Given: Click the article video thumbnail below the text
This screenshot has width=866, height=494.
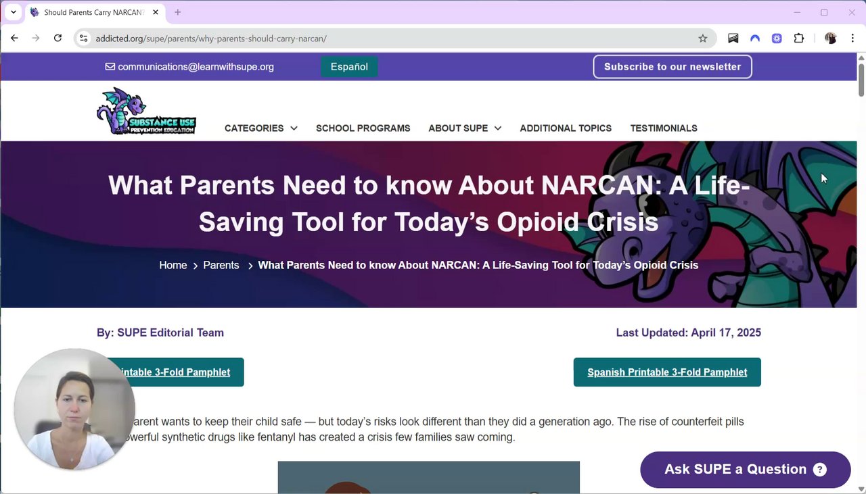Looking at the screenshot, I should [429, 477].
